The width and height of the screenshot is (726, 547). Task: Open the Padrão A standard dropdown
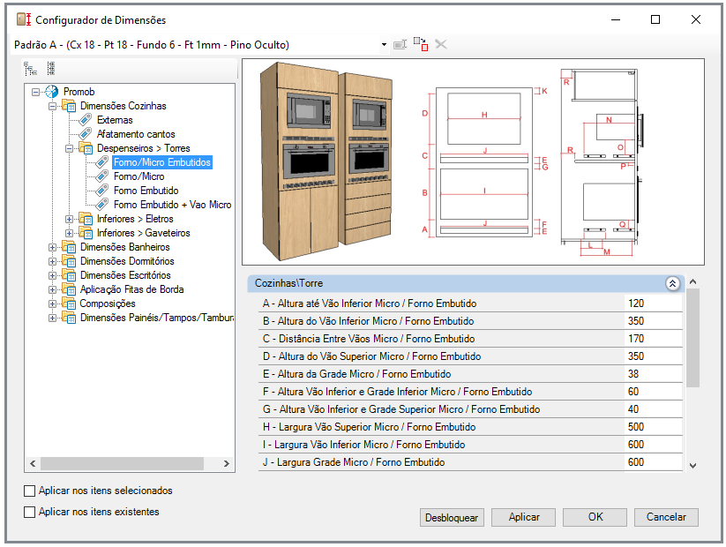[x=384, y=45]
